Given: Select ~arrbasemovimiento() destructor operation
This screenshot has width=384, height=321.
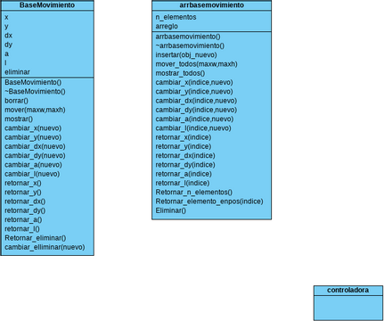Looking at the screenshot, I should coord(190,45).
